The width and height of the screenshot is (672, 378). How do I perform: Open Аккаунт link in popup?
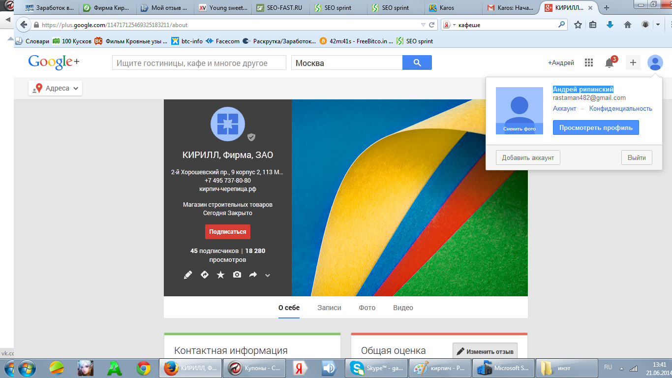click(564, 108)
